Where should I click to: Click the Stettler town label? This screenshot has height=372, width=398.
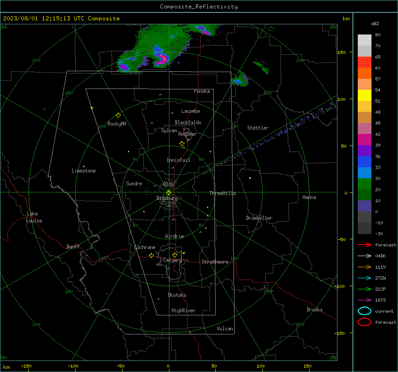tap(258, 128)
